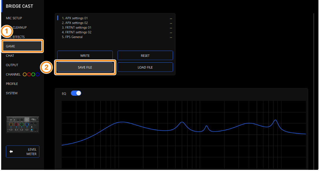Click the green channel circle icon
Viewport: 319px width, 171px height.
coord(33,74)
